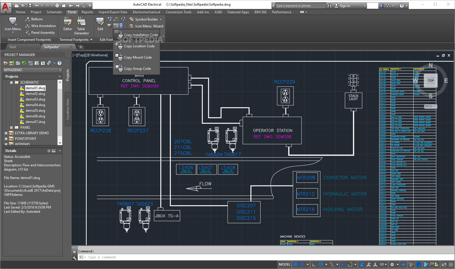Toggle Ortho mode in status bar

[314, 264]
